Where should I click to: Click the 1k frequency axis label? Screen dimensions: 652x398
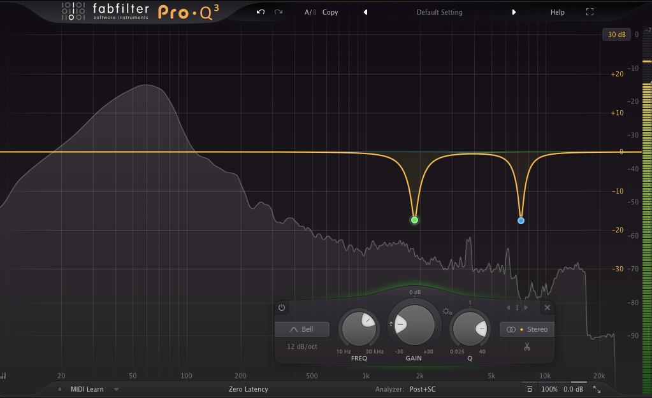click(365, 376)
